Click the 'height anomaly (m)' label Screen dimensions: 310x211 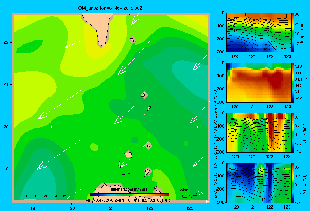click(129, 189)
